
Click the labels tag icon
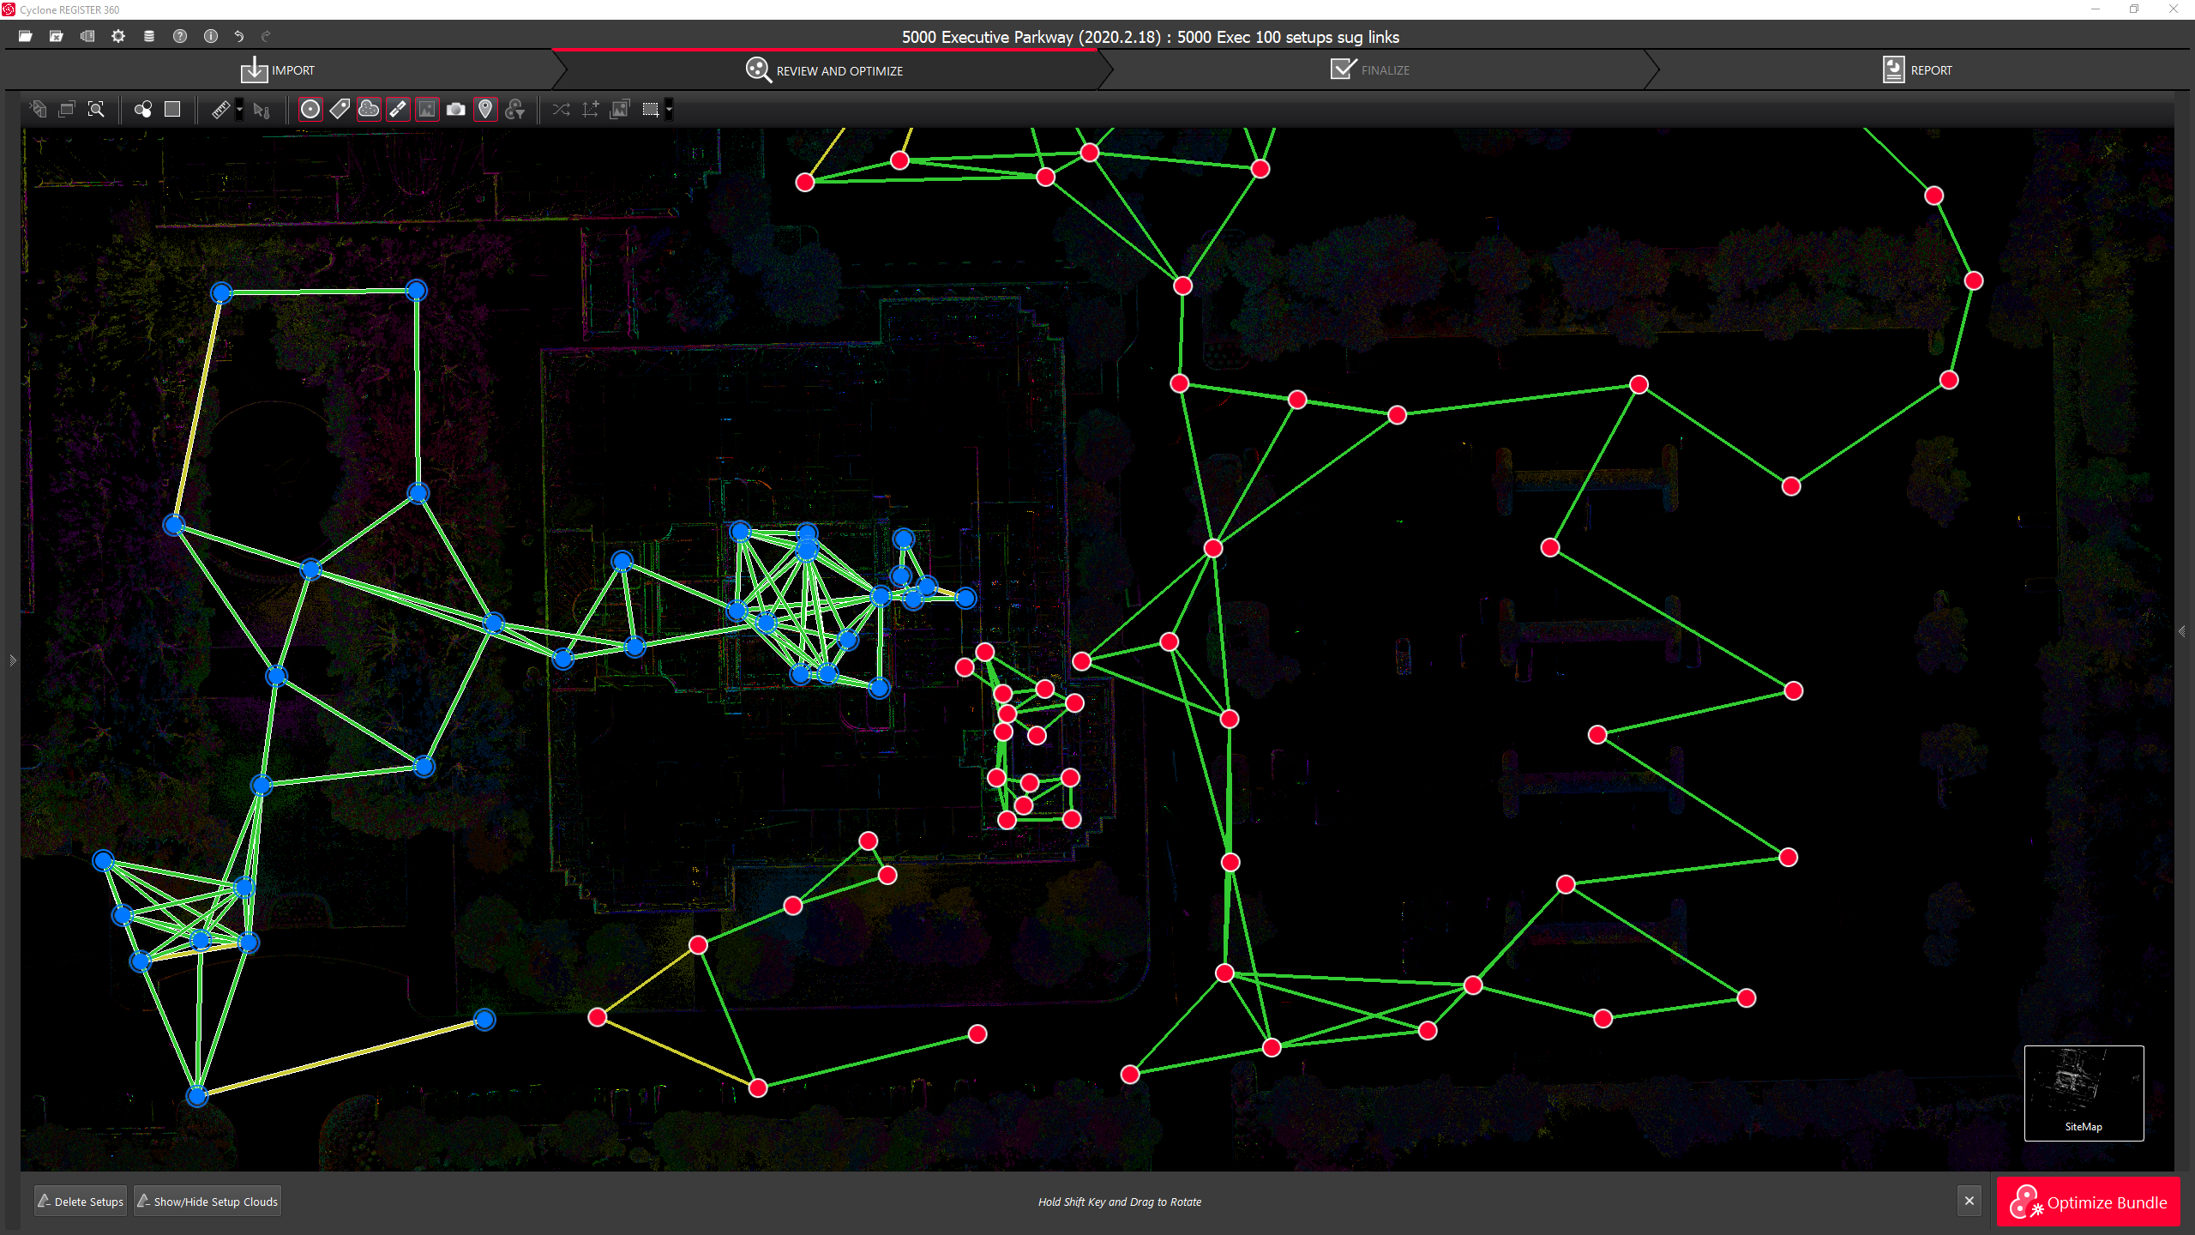click(x=340, y=109)
